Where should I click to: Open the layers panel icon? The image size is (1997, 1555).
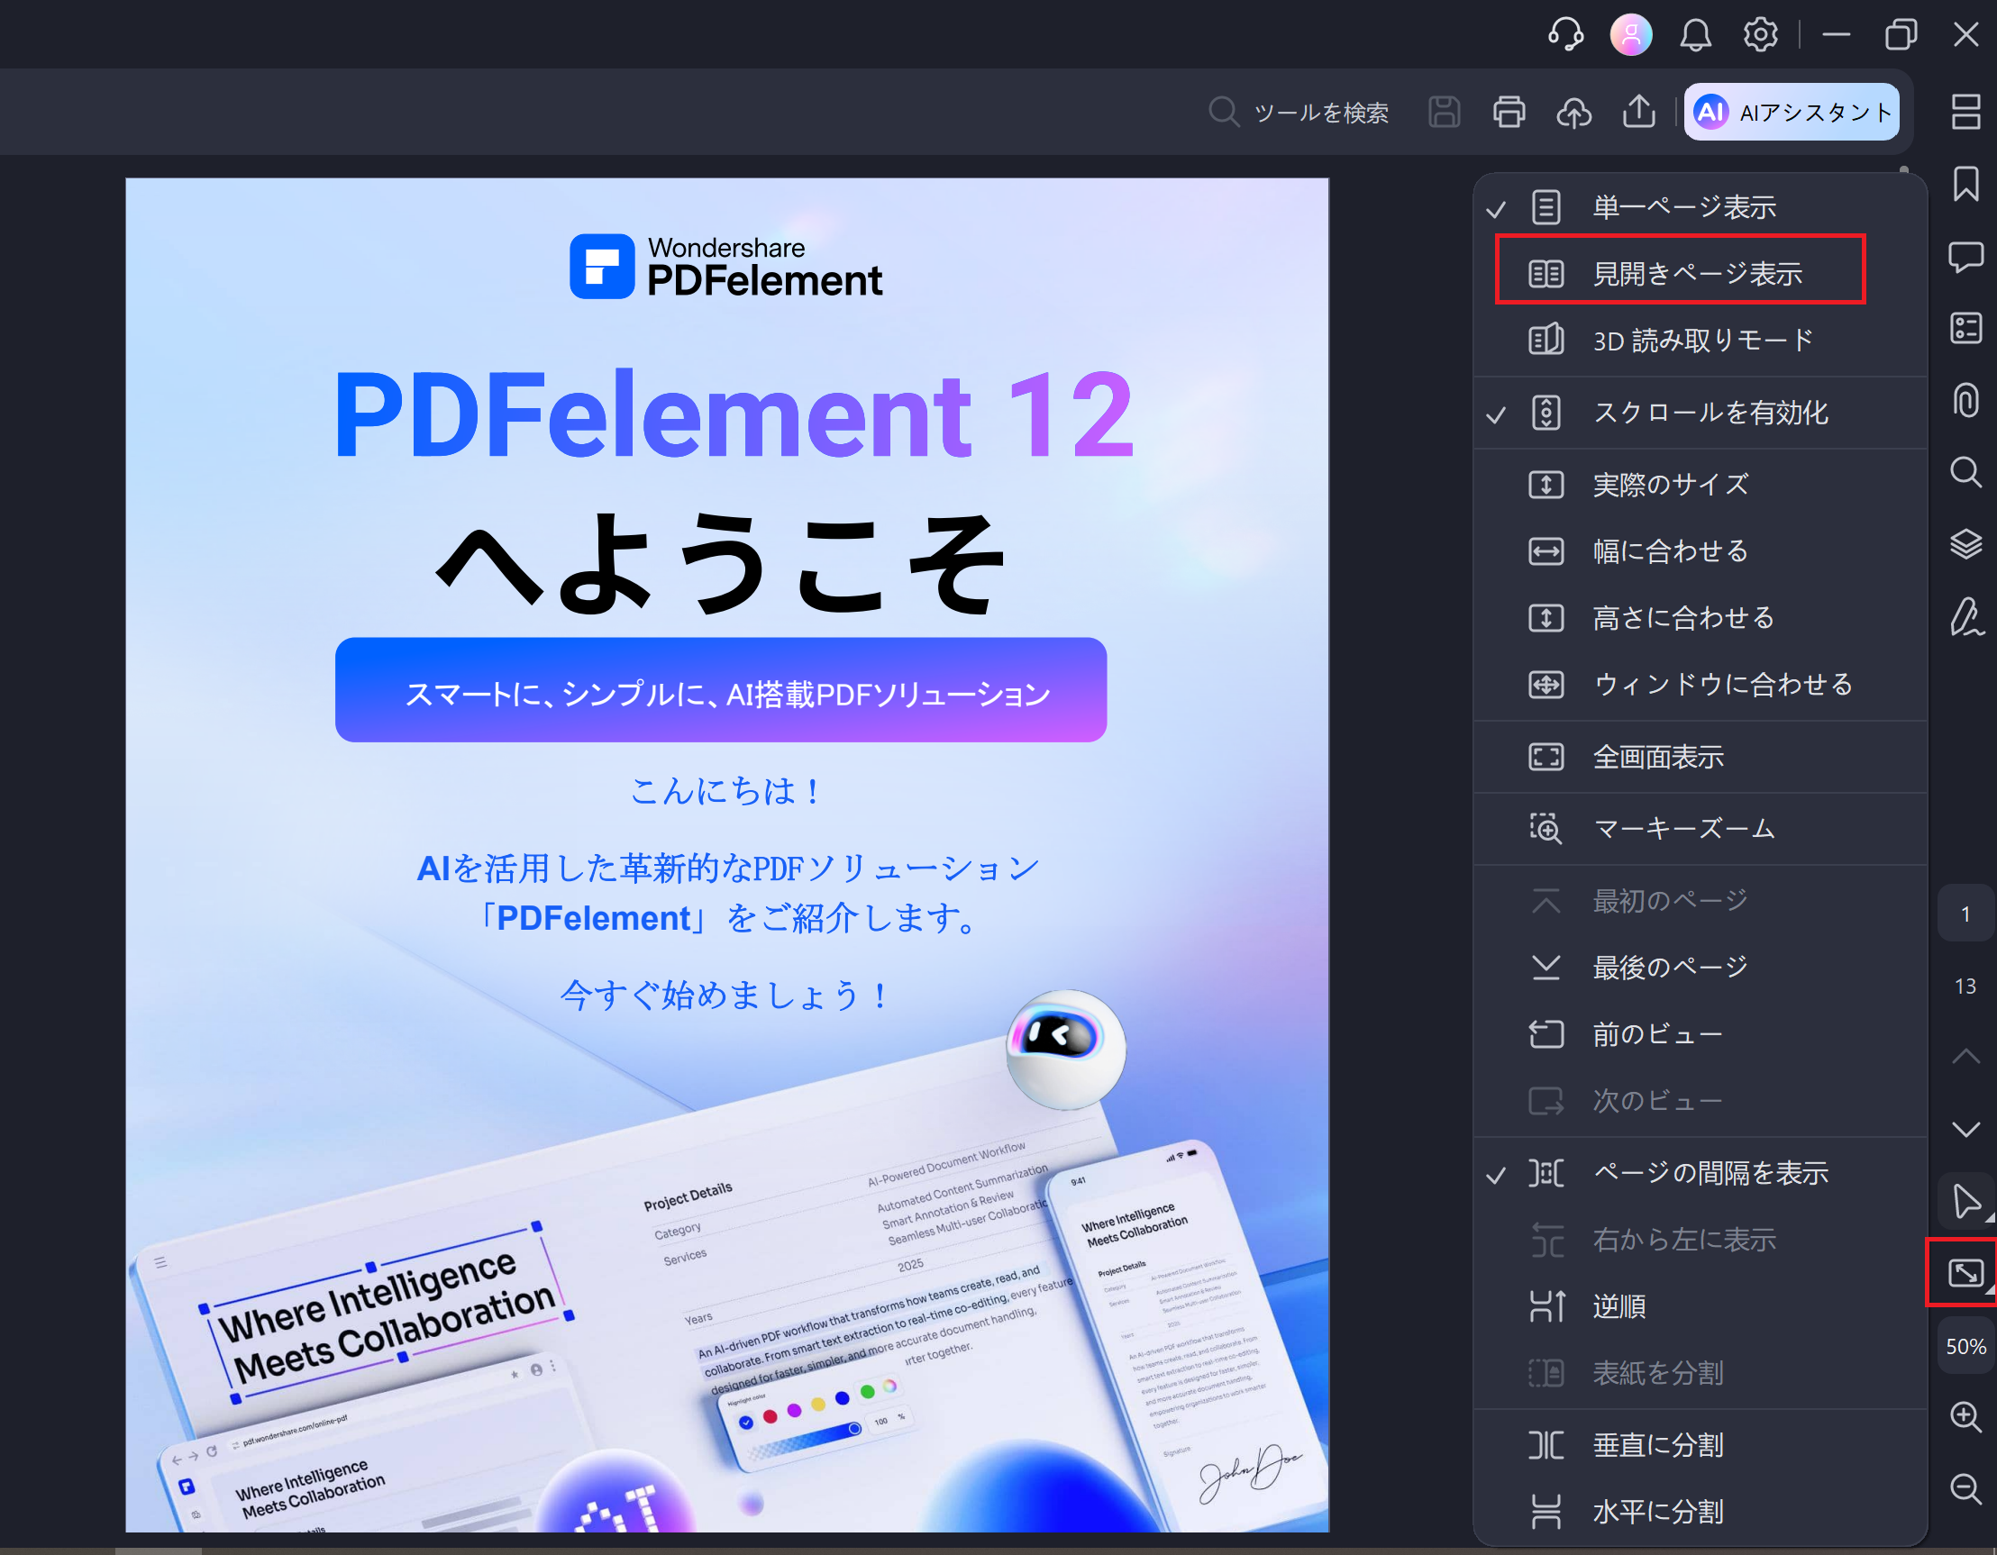point(1966,545)
